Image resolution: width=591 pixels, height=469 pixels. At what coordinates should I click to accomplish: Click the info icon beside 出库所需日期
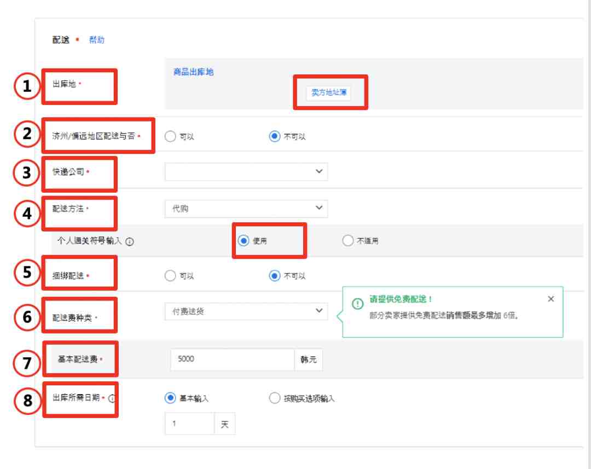[112, 398]
